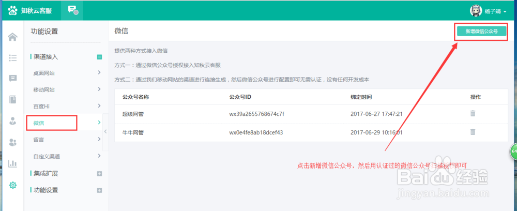Click binding time 2017-06-27 17:47:21

pyautogui.click(x=377, y=114)
